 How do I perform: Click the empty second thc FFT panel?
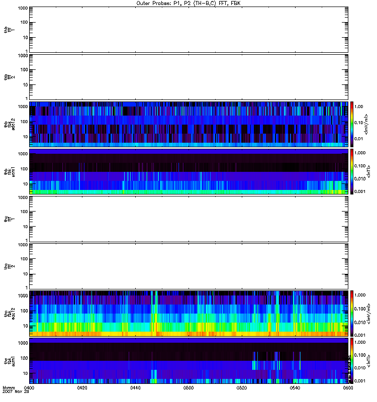tap(189, 266)
